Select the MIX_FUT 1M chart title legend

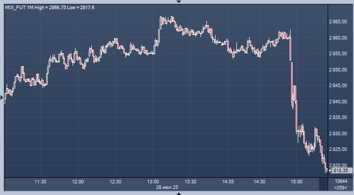click(50, 8)
